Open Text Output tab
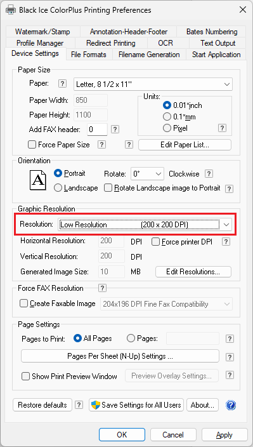The height and width of the screenshot is (447, 253). coord(217,43)
